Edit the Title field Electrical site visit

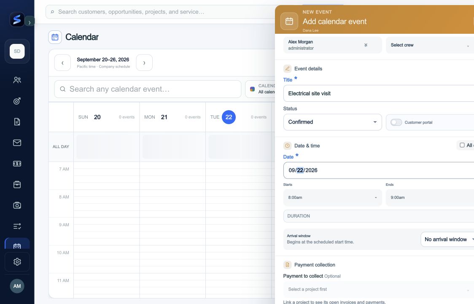378,93
